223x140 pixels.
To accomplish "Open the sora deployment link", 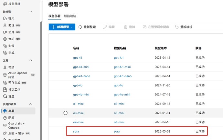I will [76, 132].
